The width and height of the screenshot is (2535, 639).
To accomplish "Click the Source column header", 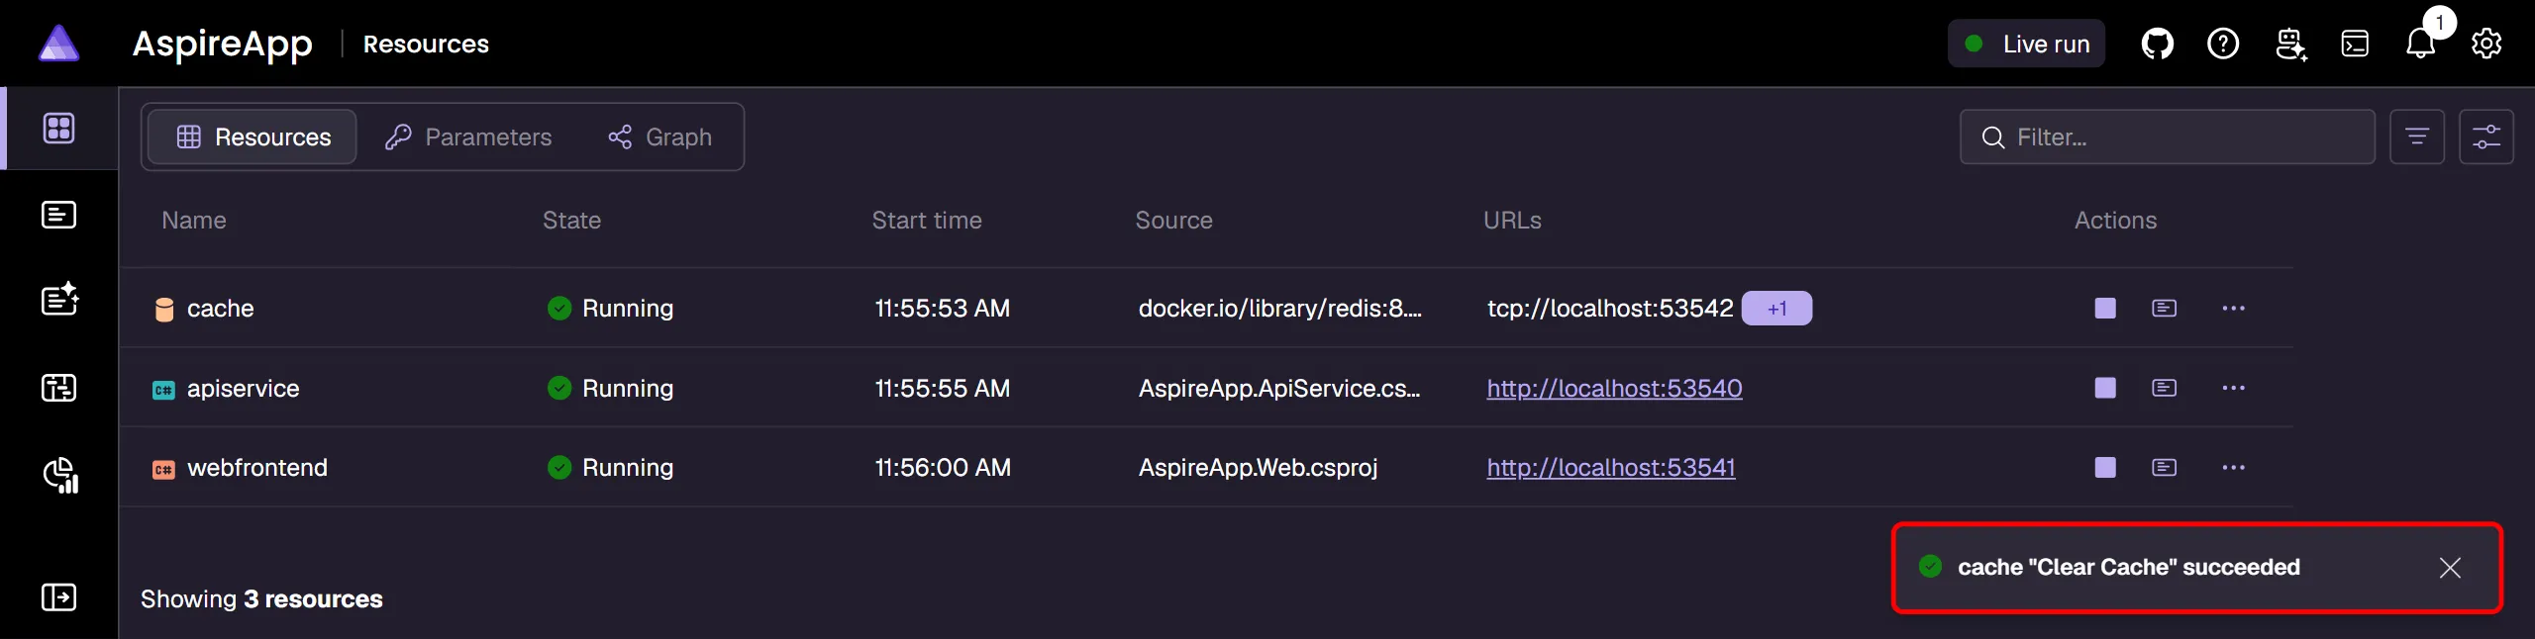I will pos(1173,221).
